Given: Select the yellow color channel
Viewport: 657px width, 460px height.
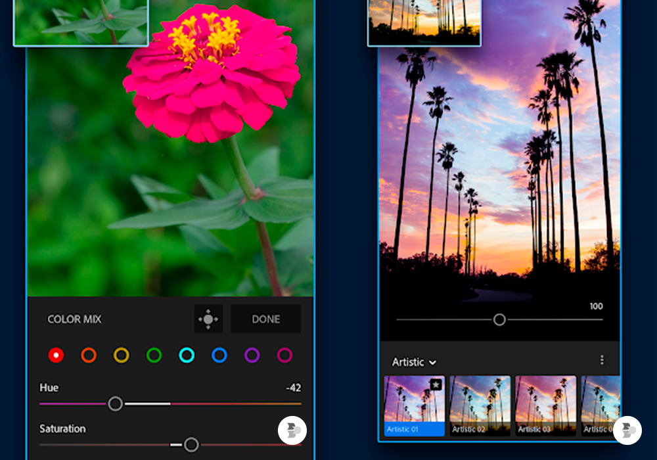Looking at the screenshot, I should pos(122,356).
